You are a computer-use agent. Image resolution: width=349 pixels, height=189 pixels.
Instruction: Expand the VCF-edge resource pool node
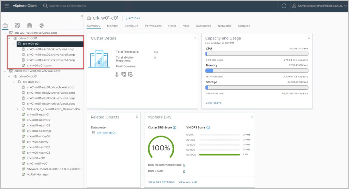click(x=17, y=109)
